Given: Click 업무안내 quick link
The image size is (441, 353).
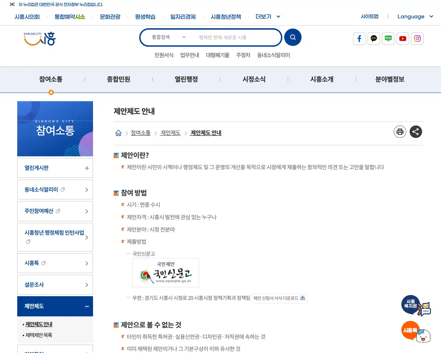Looking at the screenshot, I should pos(190,55).
